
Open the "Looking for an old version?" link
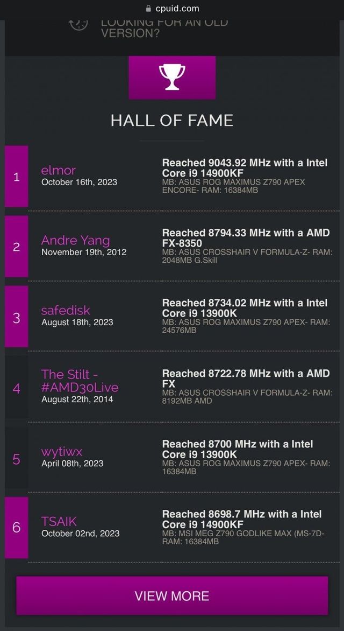coord(164,27)
